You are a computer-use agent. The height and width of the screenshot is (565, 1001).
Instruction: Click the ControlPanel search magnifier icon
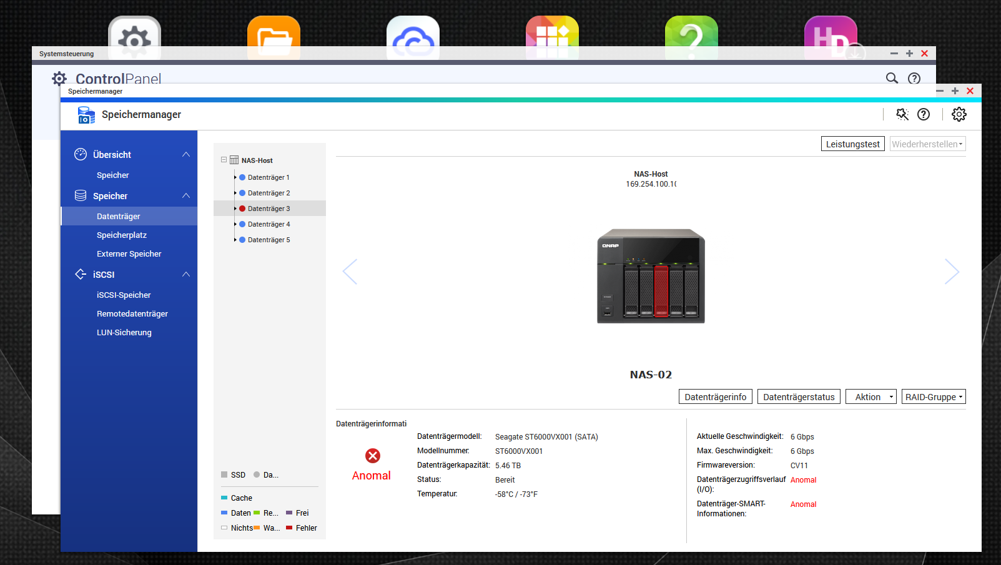(892, 78)
